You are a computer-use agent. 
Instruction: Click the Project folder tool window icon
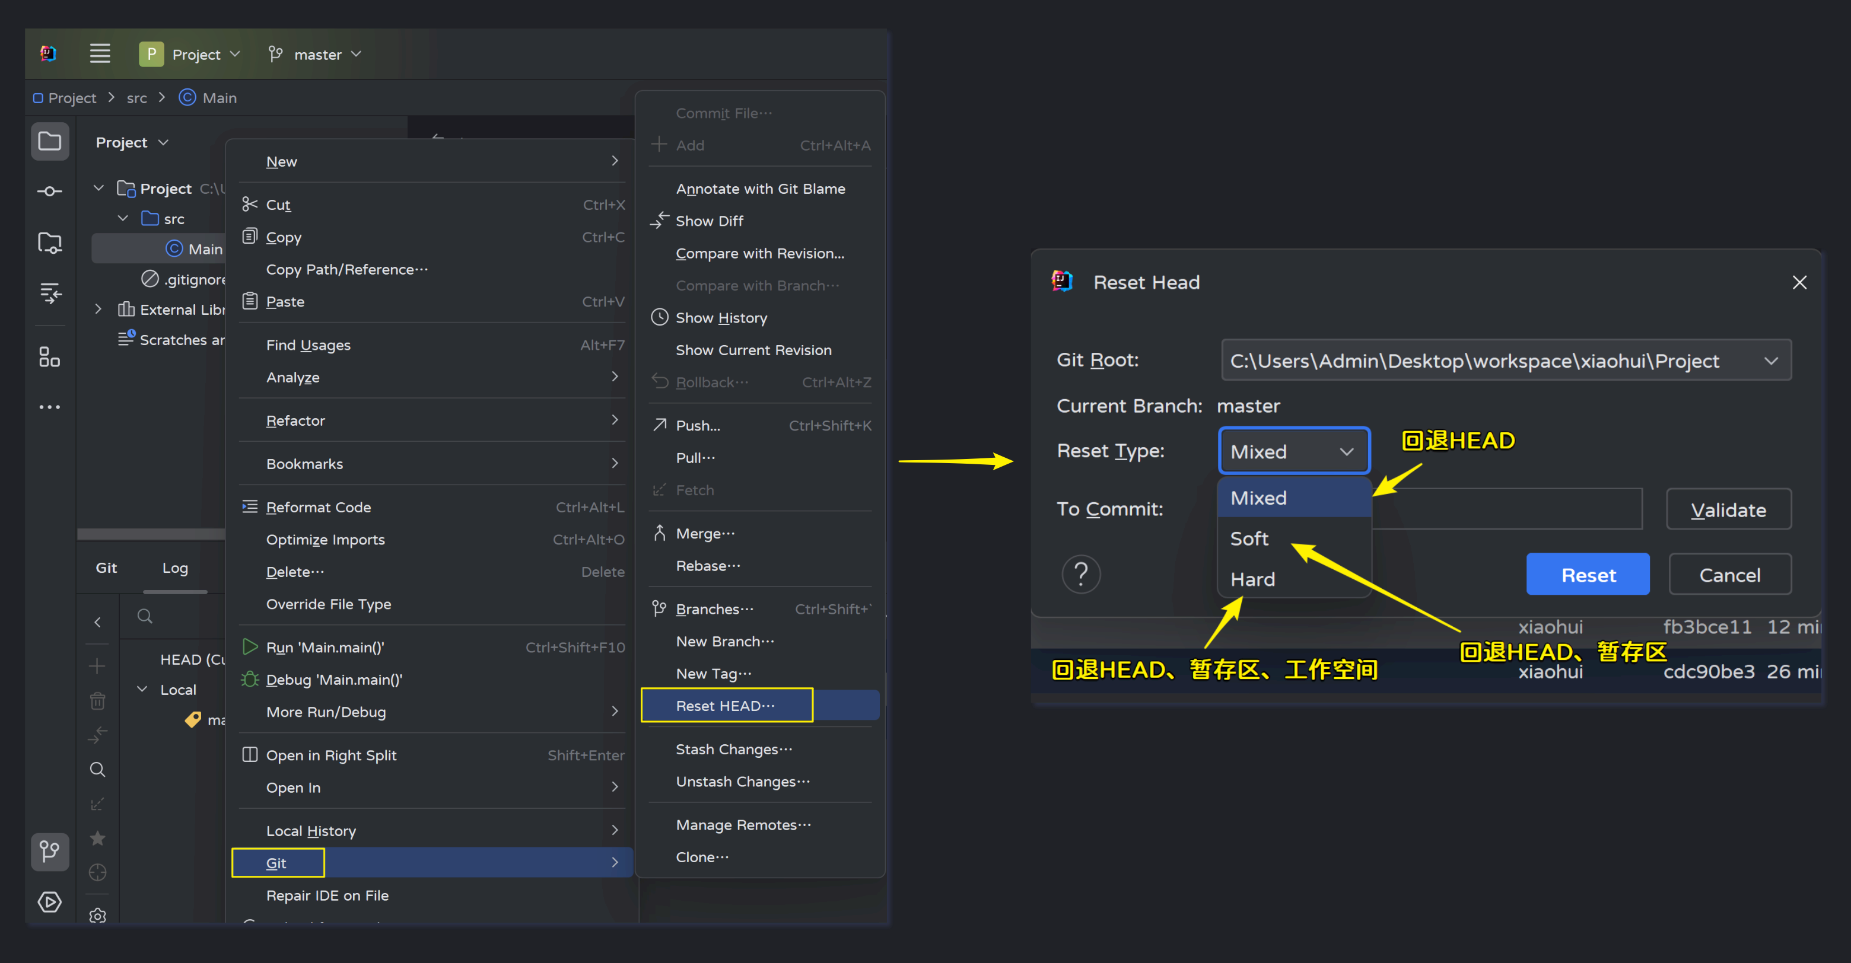(x=50, y=142)
